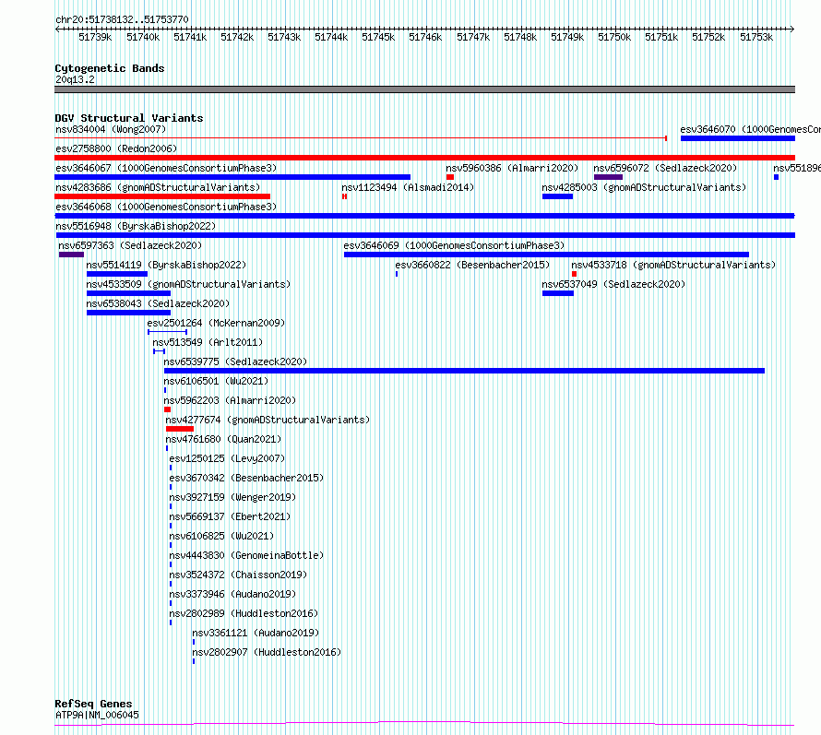Click the nsv834004 (Wong2007) variant label
The width and height of the screenshot is (821, 735).
click(111, 129)
